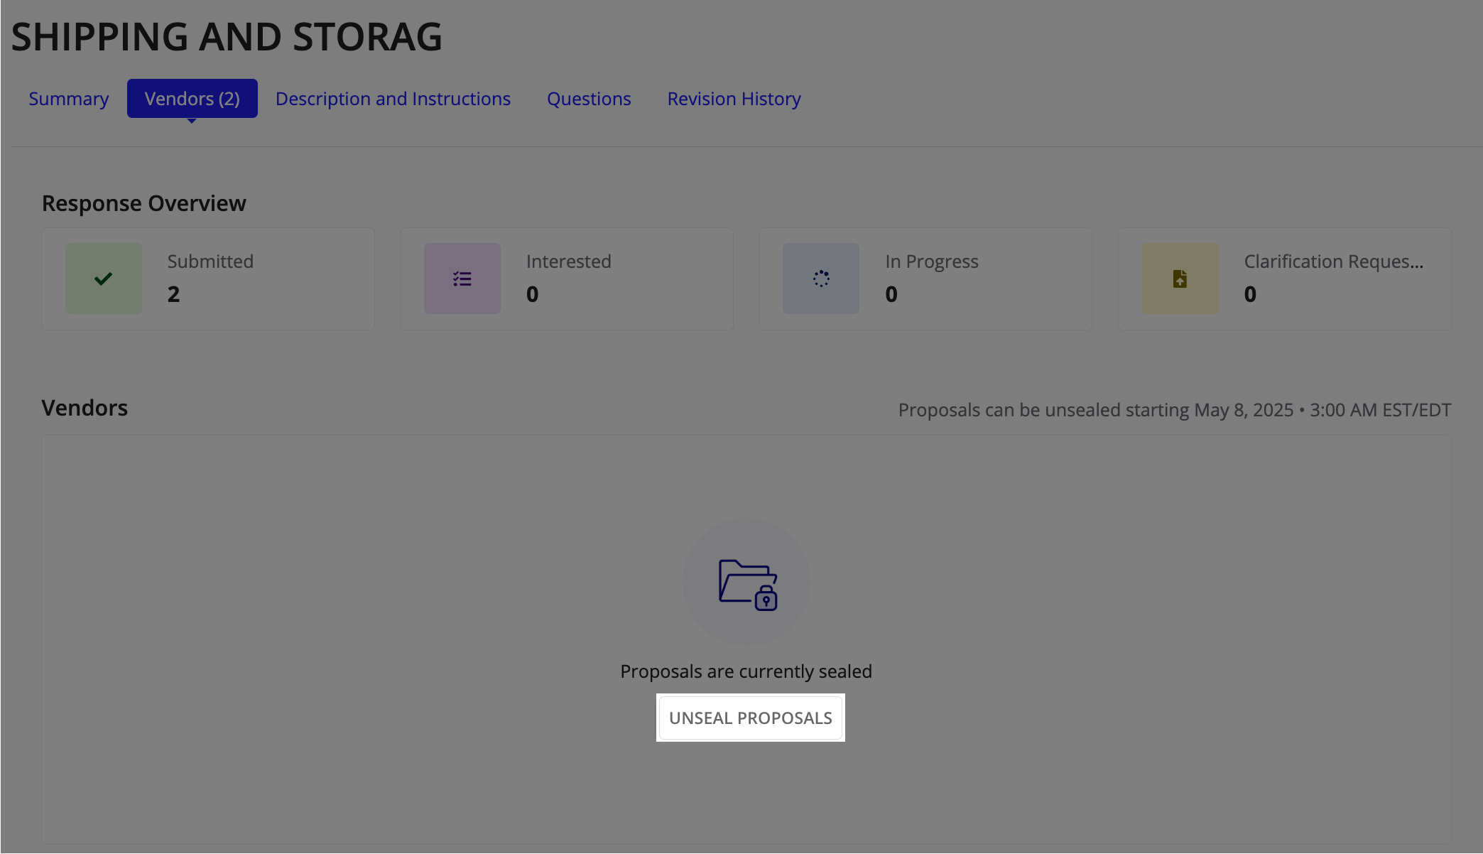Click the purple Interested checklist icon
This screenshot has width=1483, height=854.
coord(462,279)
